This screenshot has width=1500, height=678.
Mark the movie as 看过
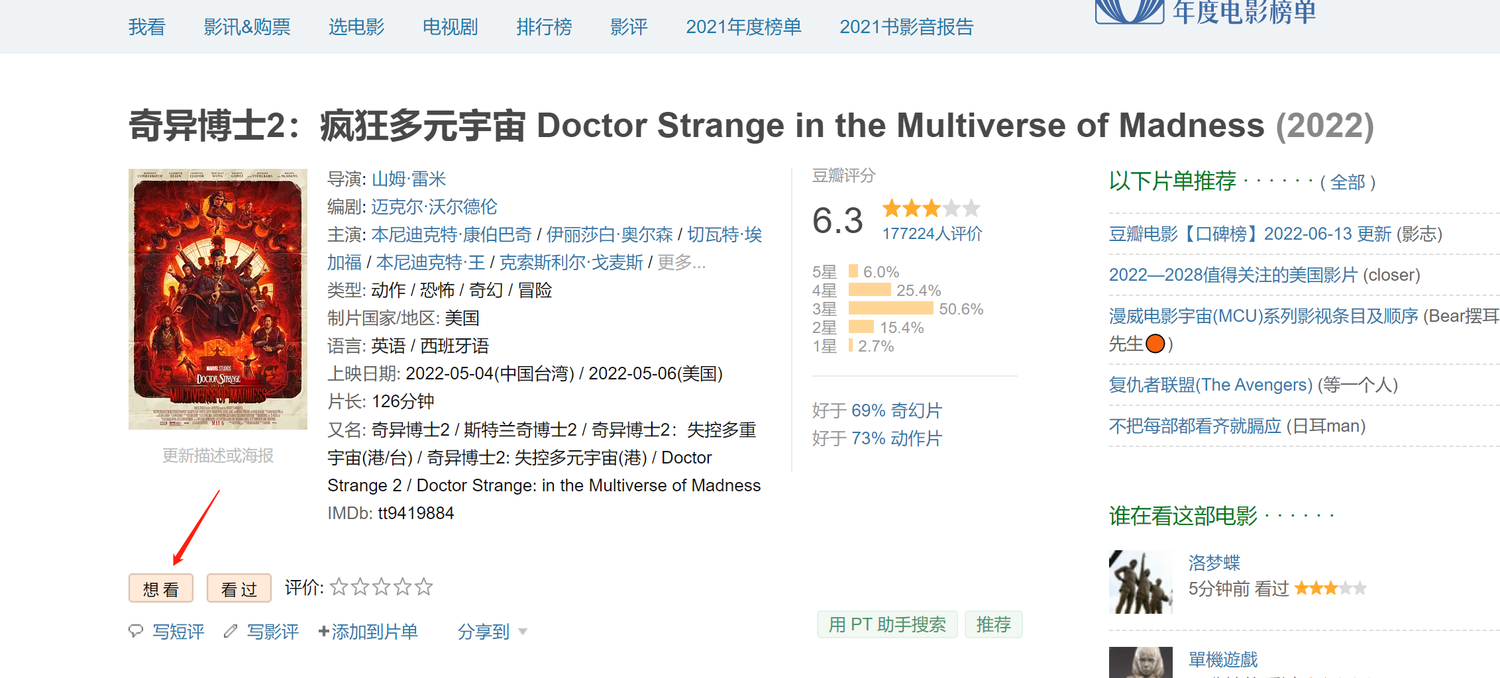239,588
